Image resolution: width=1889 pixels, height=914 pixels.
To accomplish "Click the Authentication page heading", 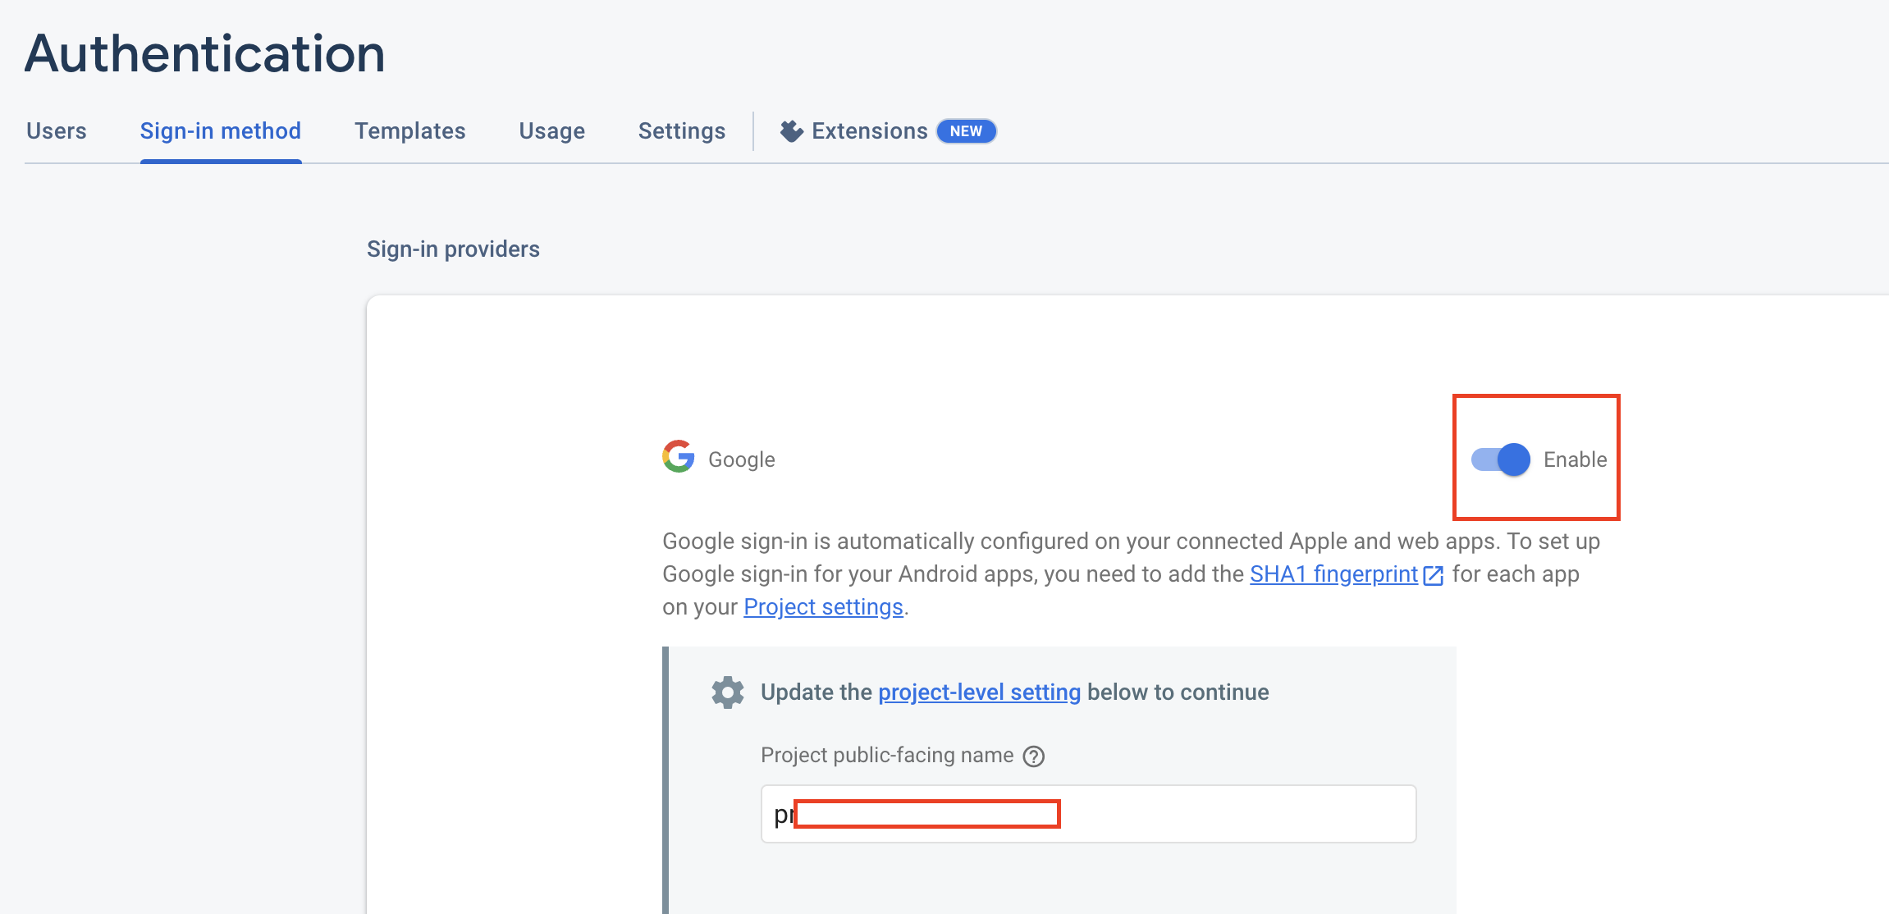I will tap(205, 54).
